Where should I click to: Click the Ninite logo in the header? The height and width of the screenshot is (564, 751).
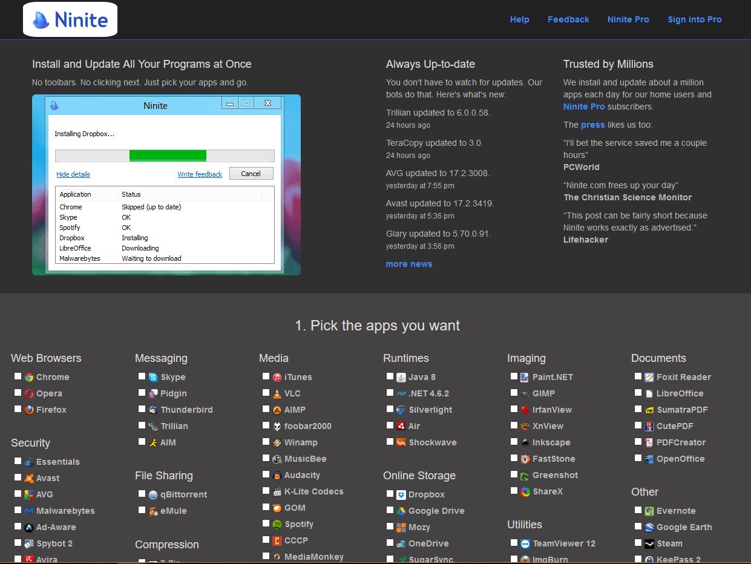click(70, 19)
